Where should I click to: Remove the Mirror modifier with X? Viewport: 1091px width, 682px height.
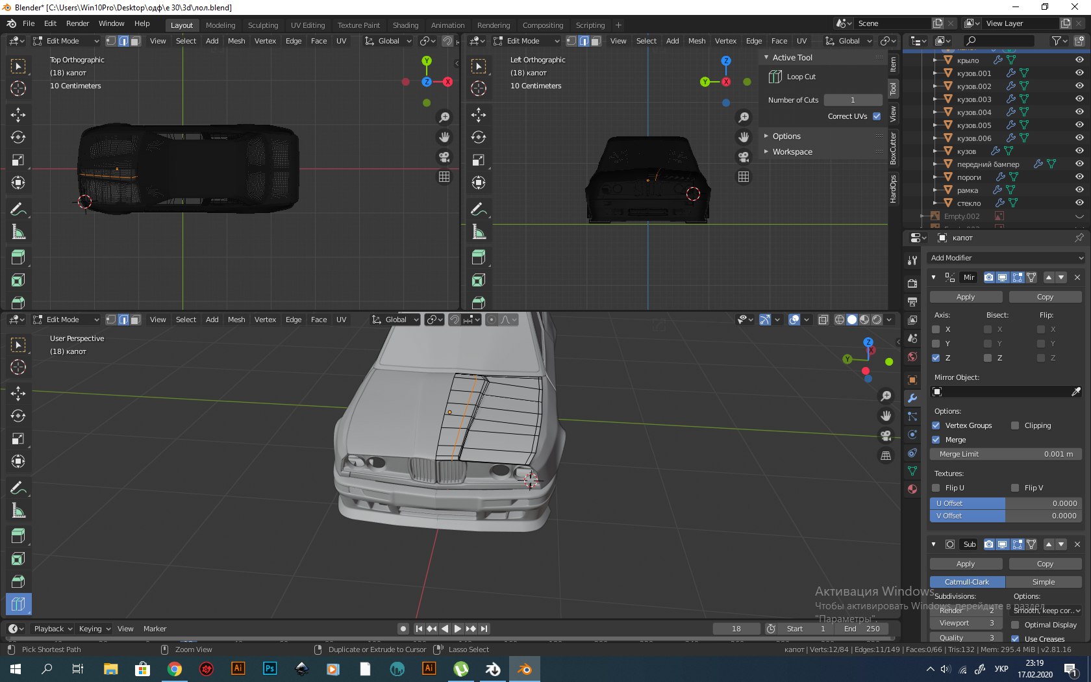(1077, 277)
